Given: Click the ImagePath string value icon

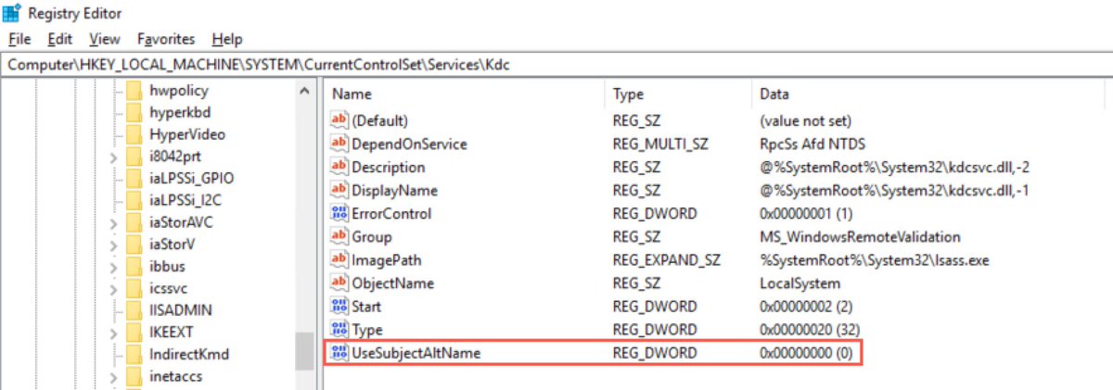Looking at the screenshot, I should [x=339, y=259].
